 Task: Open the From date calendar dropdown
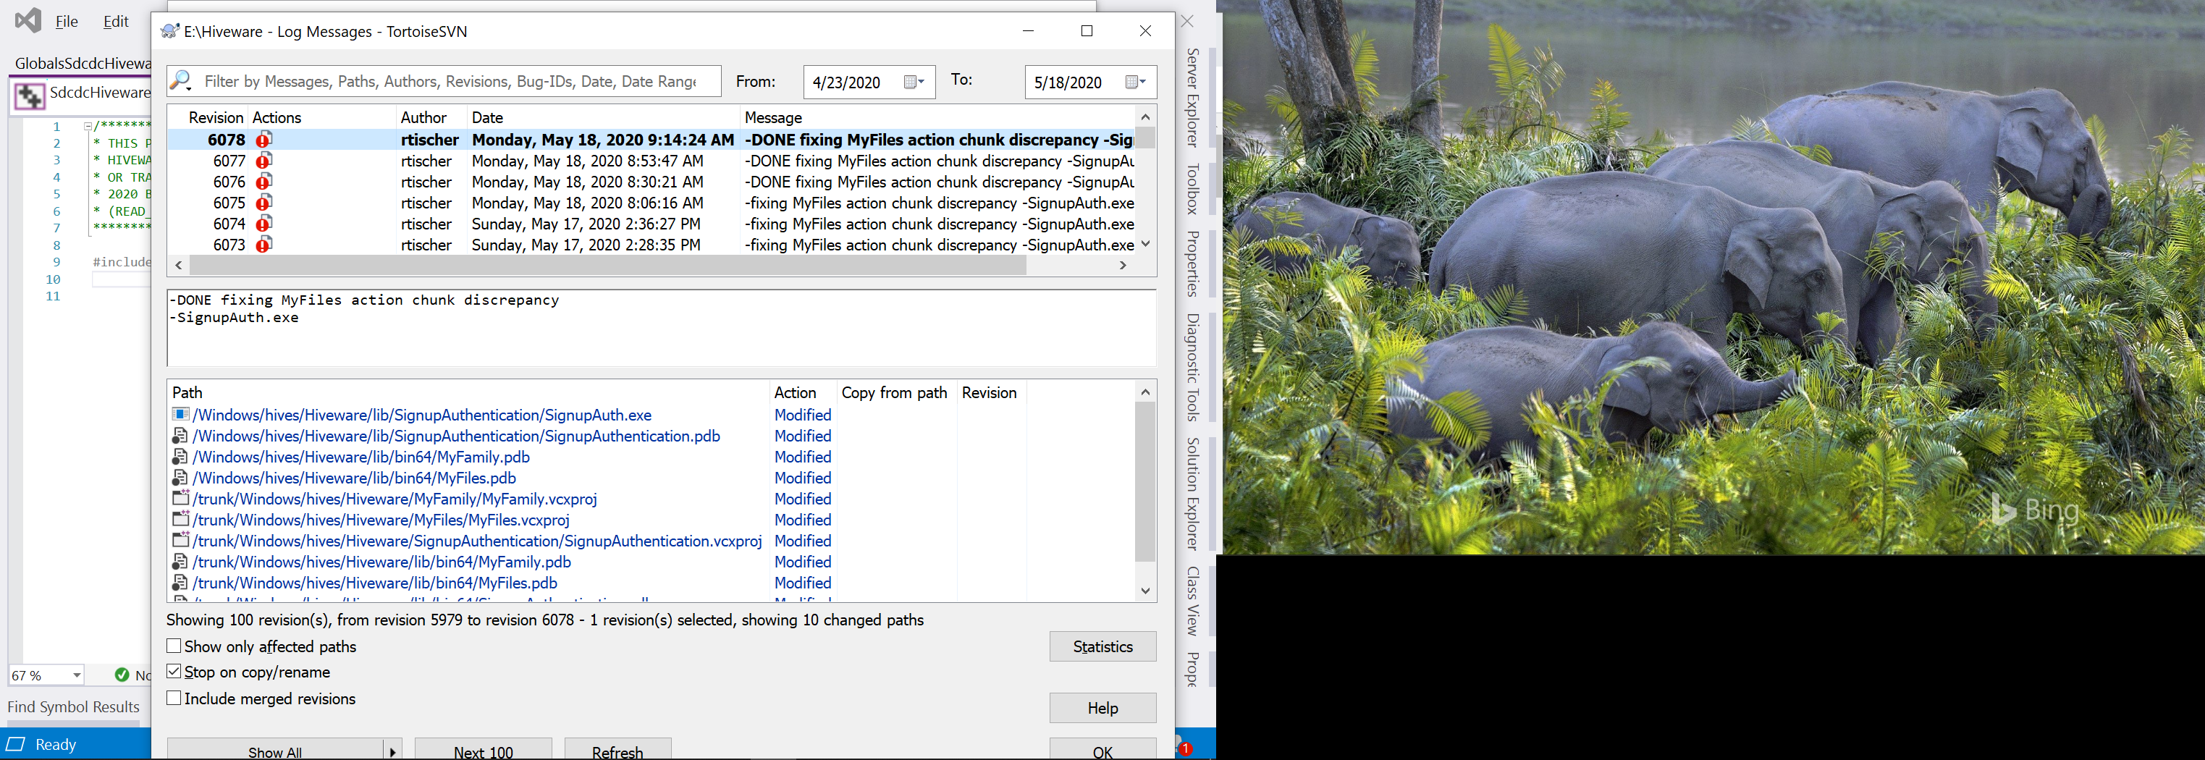914,83
